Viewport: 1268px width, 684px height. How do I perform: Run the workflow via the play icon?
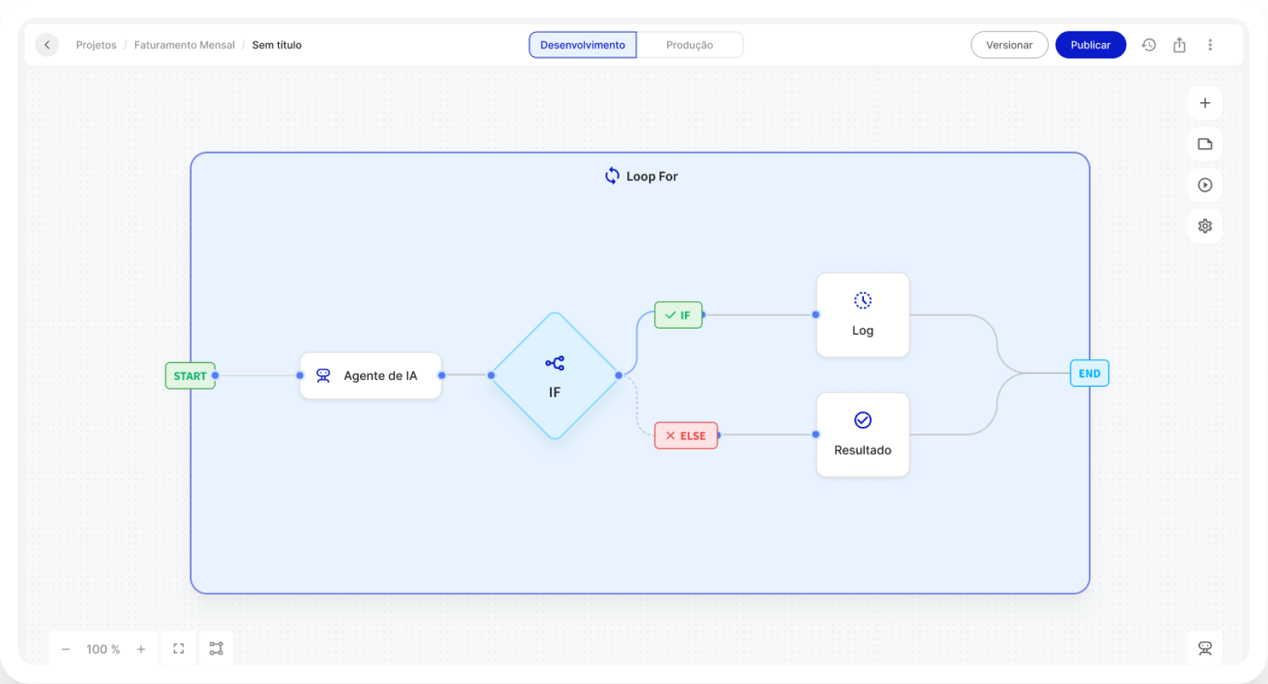[1205, 185]
